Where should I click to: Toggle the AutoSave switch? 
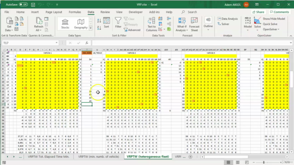pyautogui.click(x=23, y=5)
